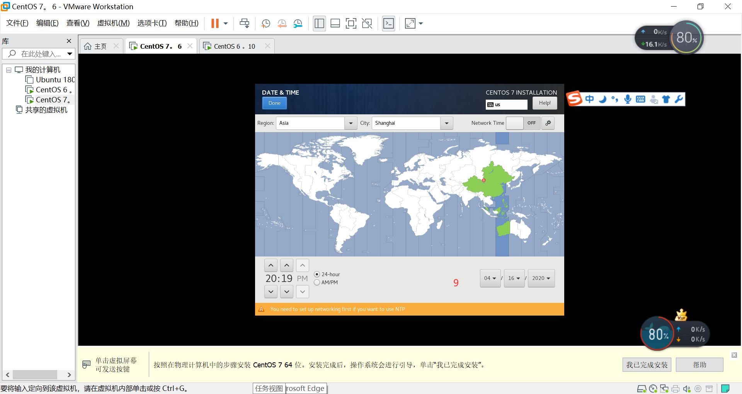The image size is (742, 394).
Task: Switch to Unity mode via the toolbar
Action: pyautogui.click(x=367, y=24)
